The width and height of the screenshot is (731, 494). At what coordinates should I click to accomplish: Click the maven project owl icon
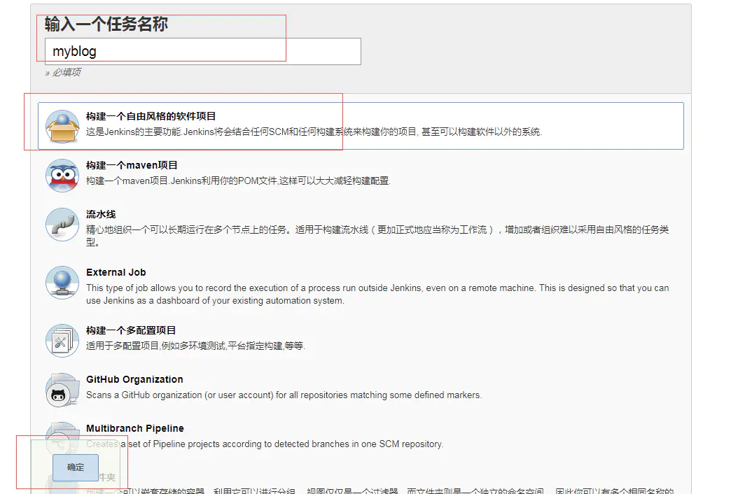coord(62,176)
